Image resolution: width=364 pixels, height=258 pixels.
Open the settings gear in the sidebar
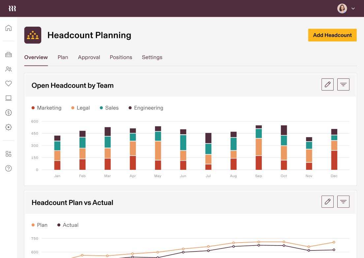tap(9, 127)
